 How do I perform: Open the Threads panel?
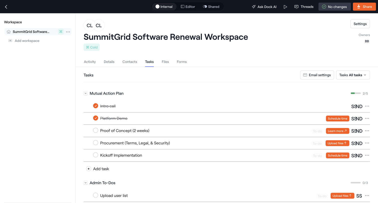pyautogui.click(x=304, y=7)
